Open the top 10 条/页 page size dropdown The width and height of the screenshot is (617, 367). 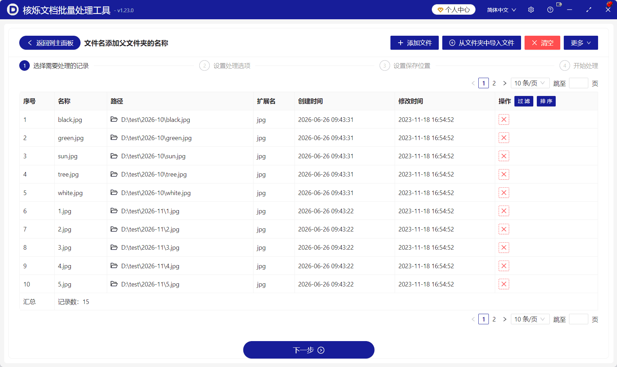(x=530, y=83)
